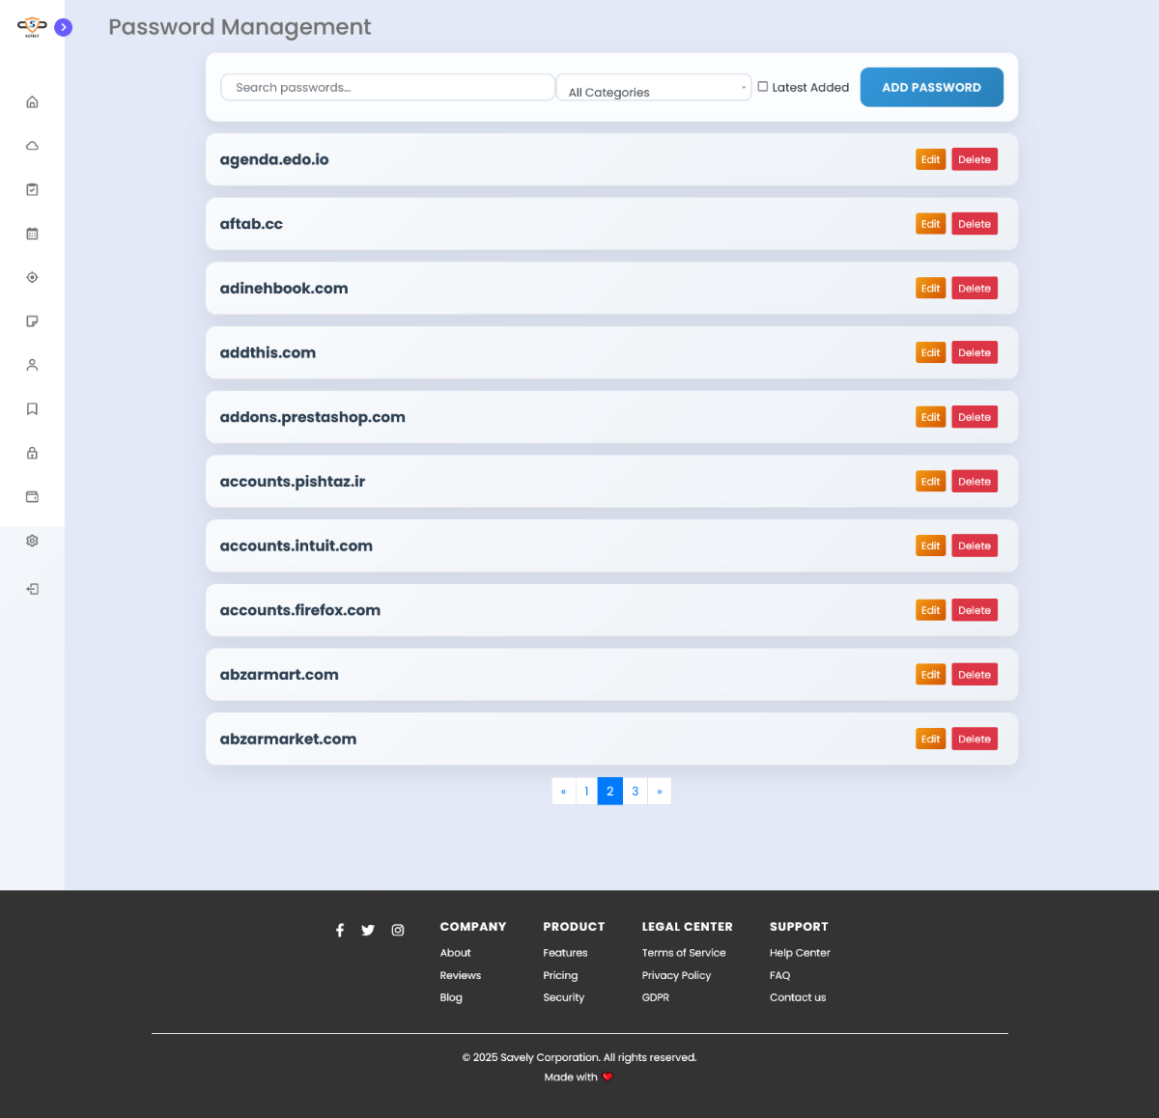
Task: Edit the accounts.intuit.com entry
Action: (930, 546)
